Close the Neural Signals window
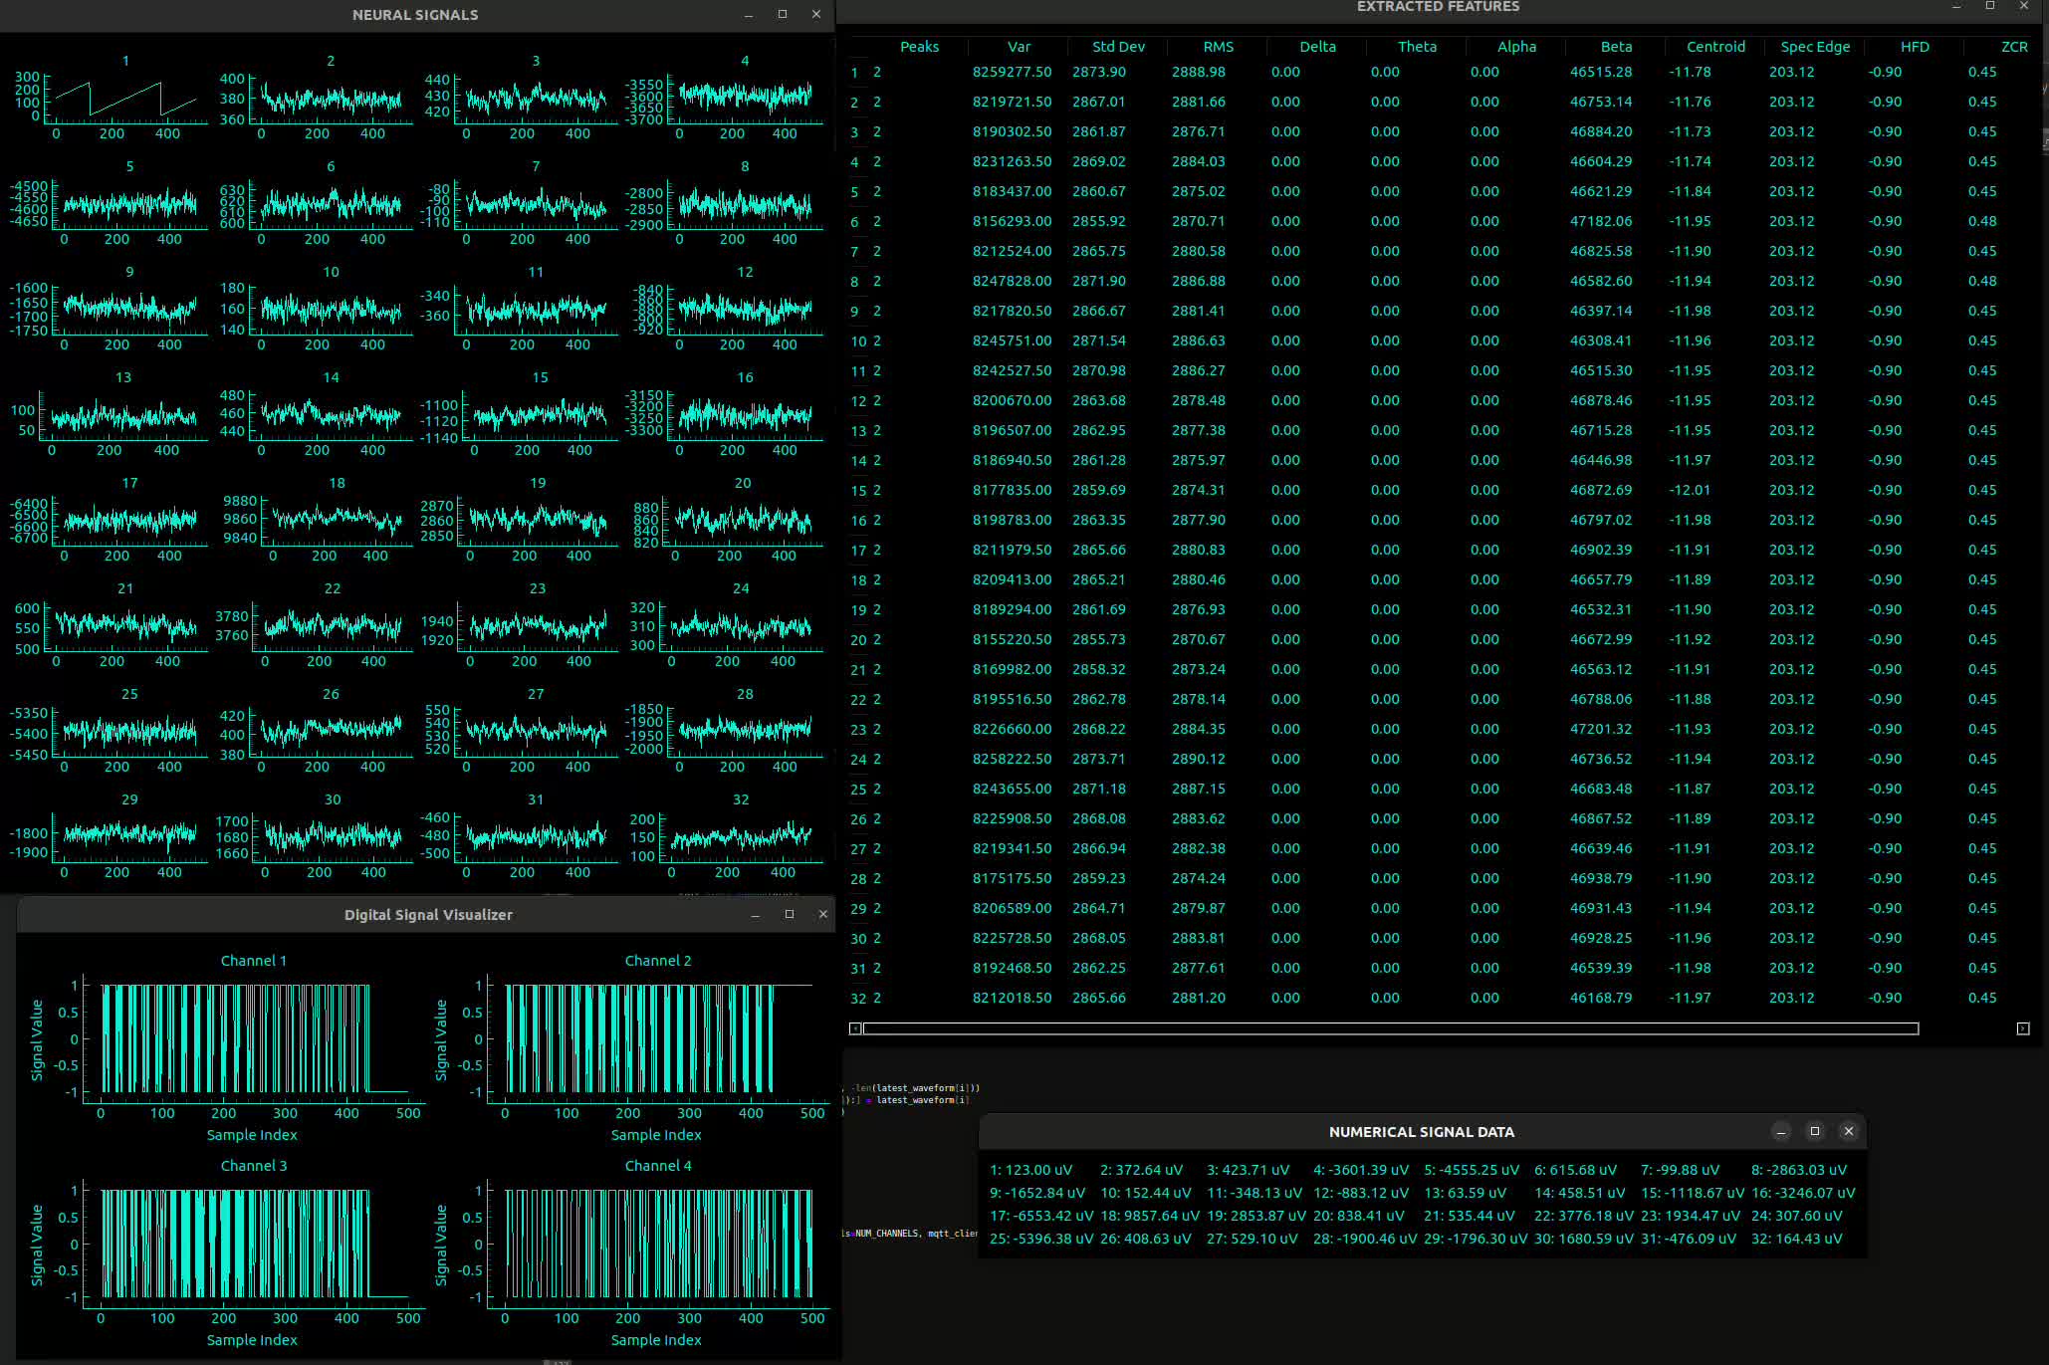 (x=816, y=14)
